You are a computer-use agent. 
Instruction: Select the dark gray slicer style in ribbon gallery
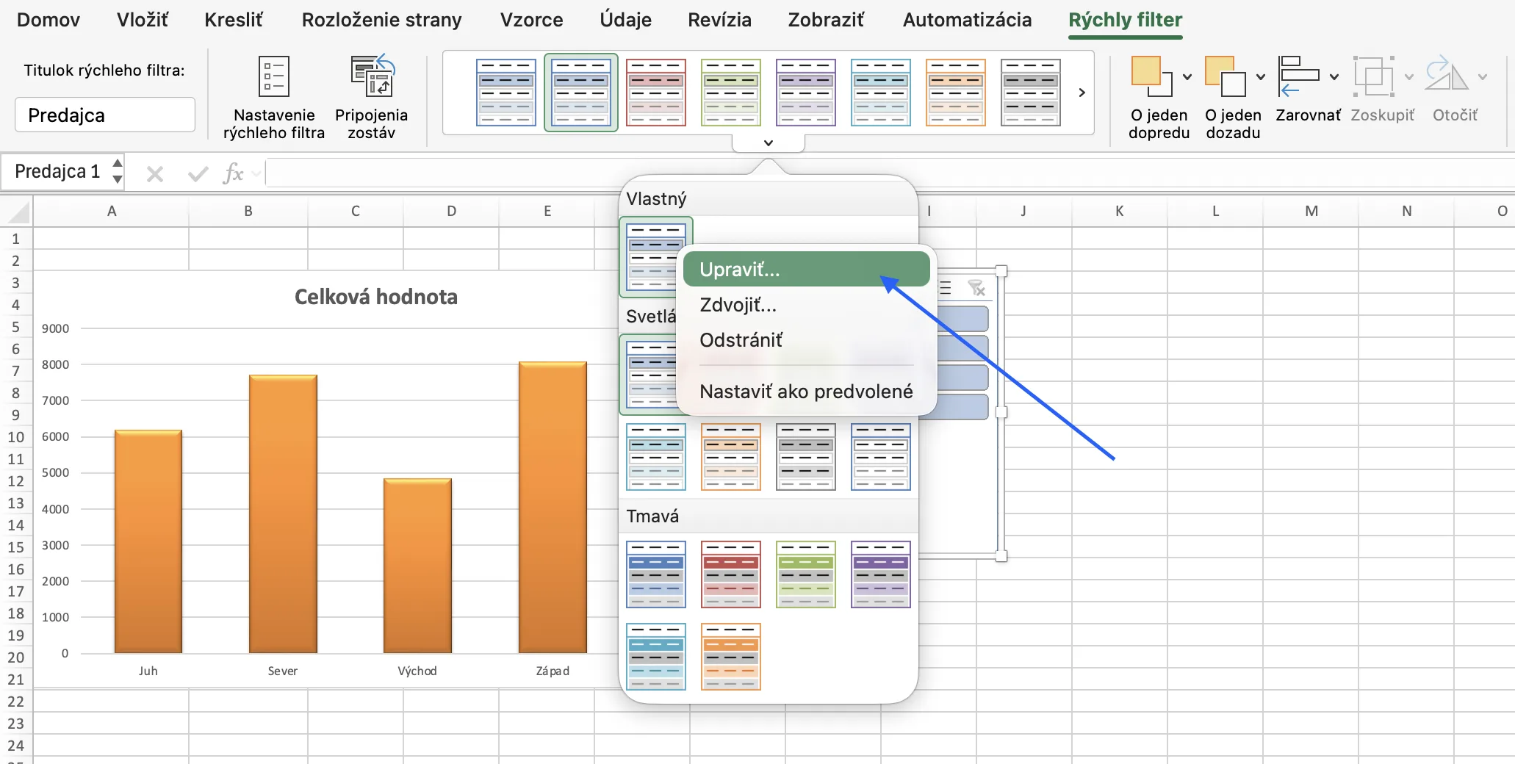point(1031,93)
